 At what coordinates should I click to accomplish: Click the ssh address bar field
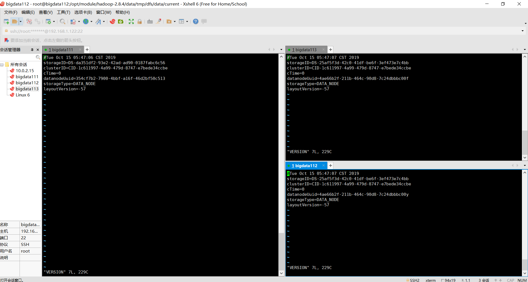coord(262,31)
